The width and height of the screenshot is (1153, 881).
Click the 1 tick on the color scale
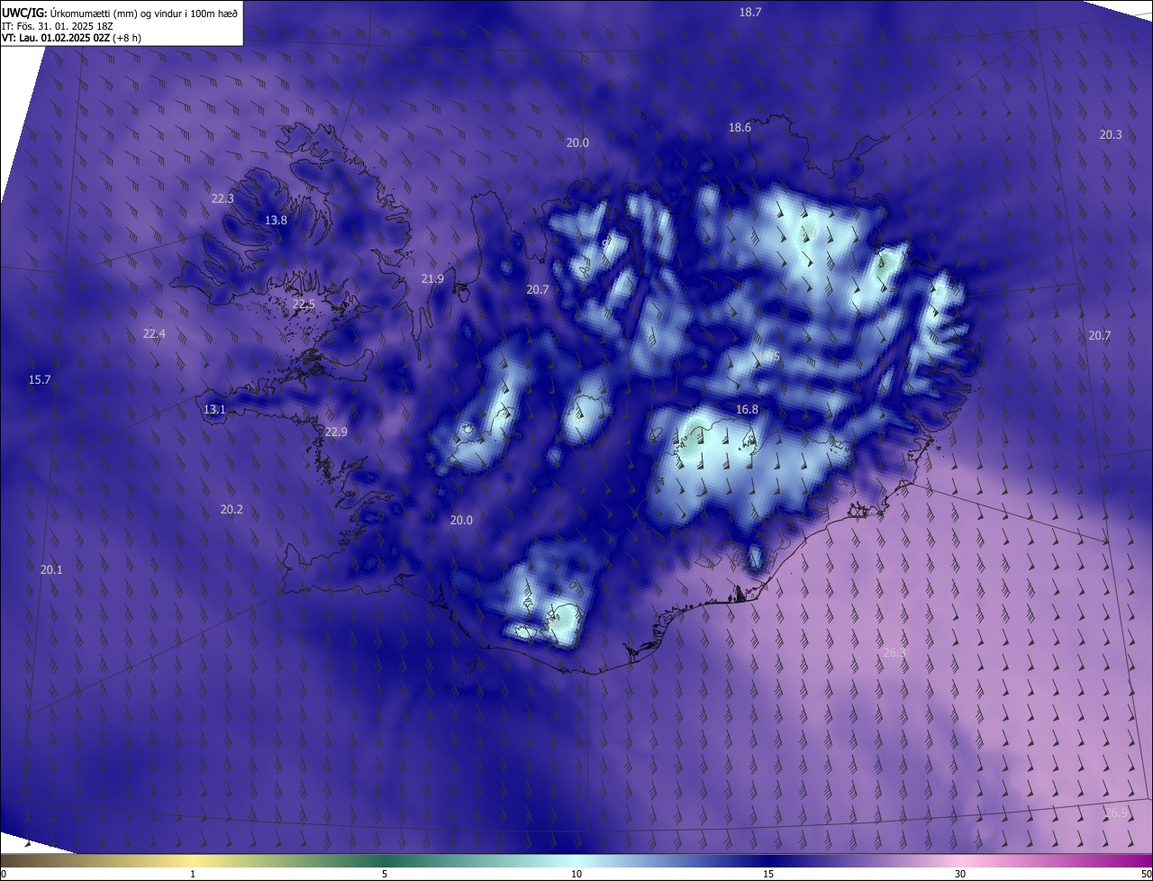point(193,875)
